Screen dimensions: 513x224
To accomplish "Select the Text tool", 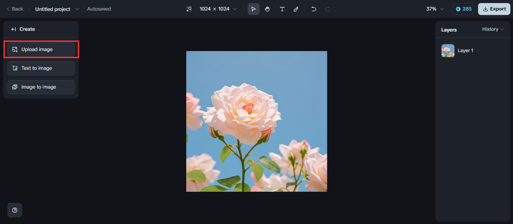I will [x=282, y=9].
